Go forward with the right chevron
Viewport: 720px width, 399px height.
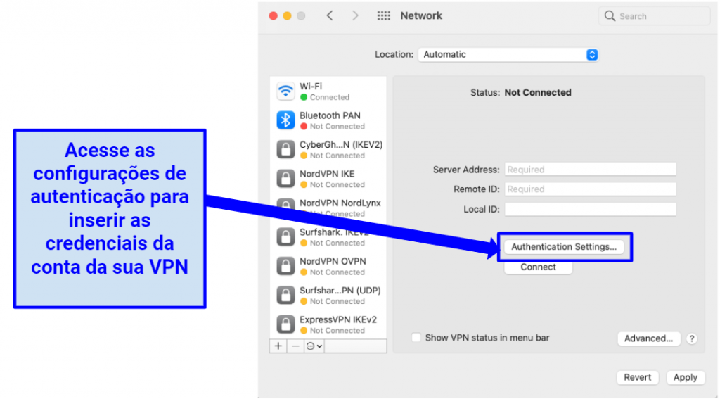coord(355,15)
